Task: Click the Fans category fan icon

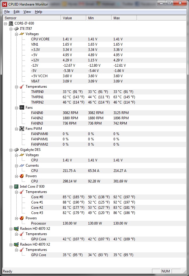Action: click(x=22, y=108)
